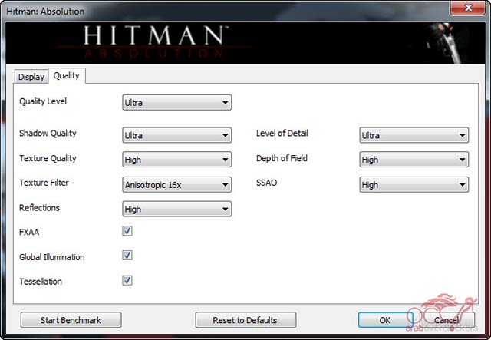Expand the Shadow Quality dropdown
The height and width of the screenshot is (340, 491).
click(x=176, y=135)
